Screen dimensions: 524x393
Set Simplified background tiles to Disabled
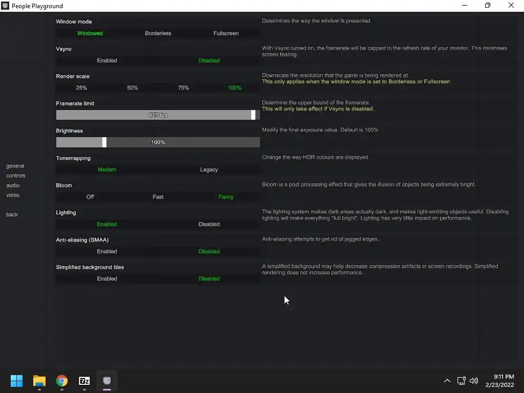(x=209, y=279)
